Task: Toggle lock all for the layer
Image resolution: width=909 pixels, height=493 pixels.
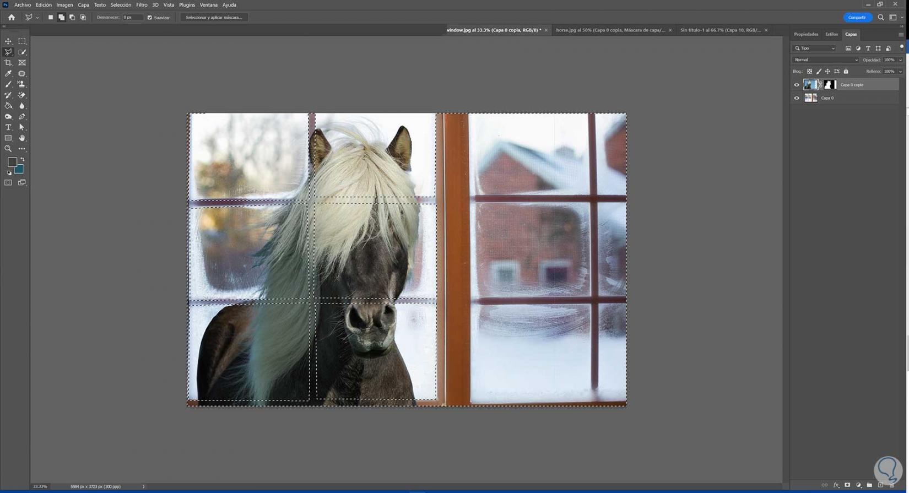Action: pyautogui.click(x=846, y=72)
